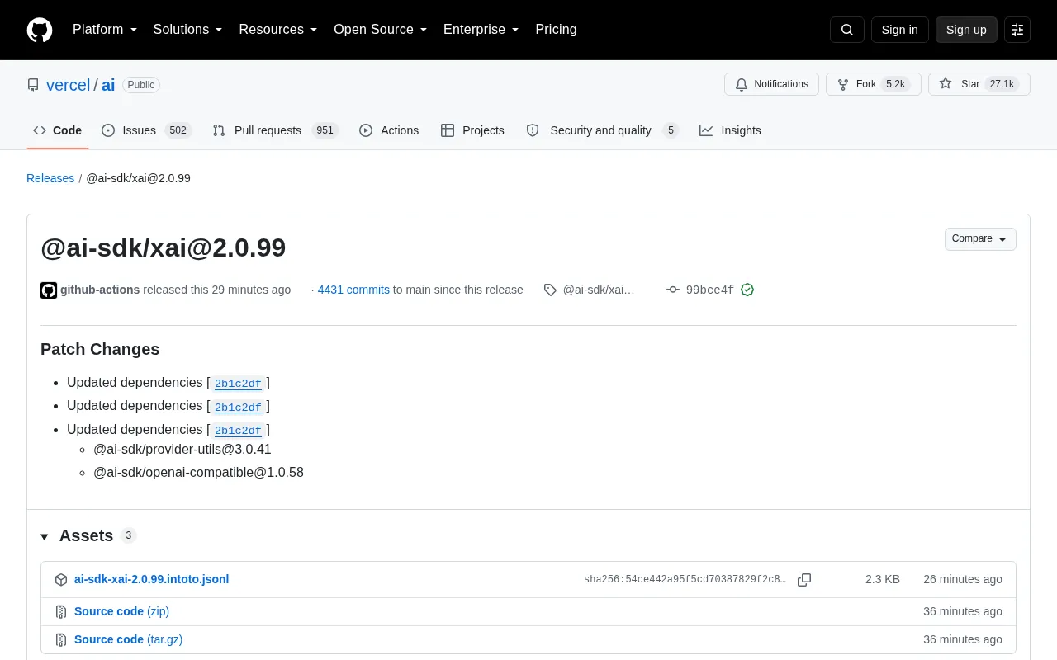Click the @ai-sdk/xai… tag label
This screenshot has height=660, width=1057.
(599, 290)
